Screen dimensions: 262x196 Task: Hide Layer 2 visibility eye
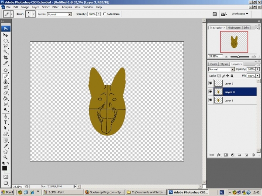click(x=210, y=83)
